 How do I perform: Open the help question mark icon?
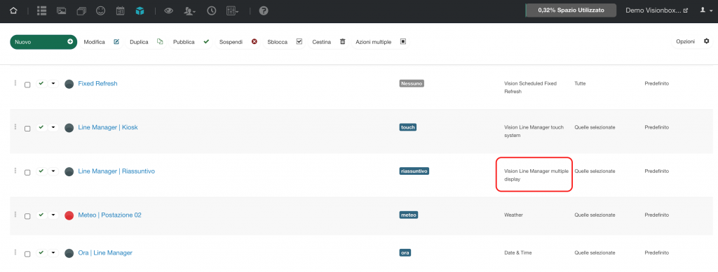coord(264,11)
